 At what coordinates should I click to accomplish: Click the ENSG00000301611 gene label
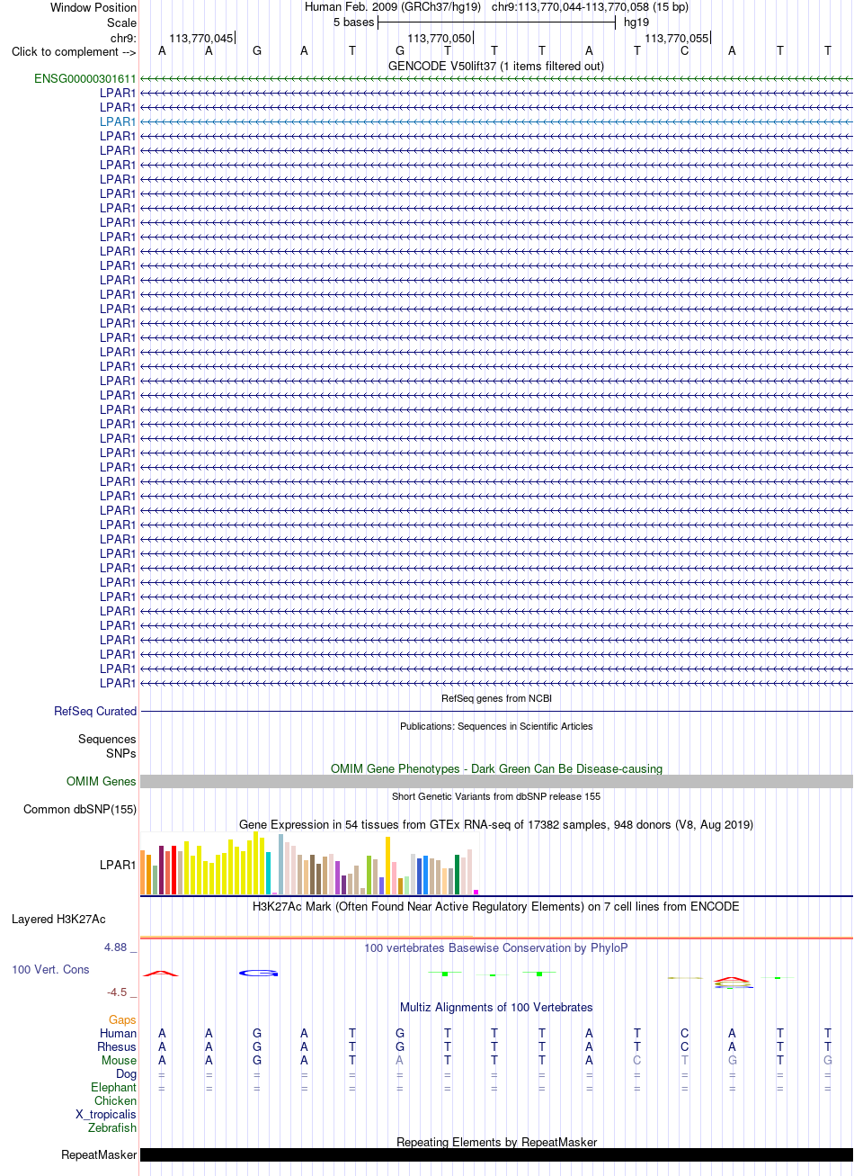pyautogui.click(x=85, y=78)
